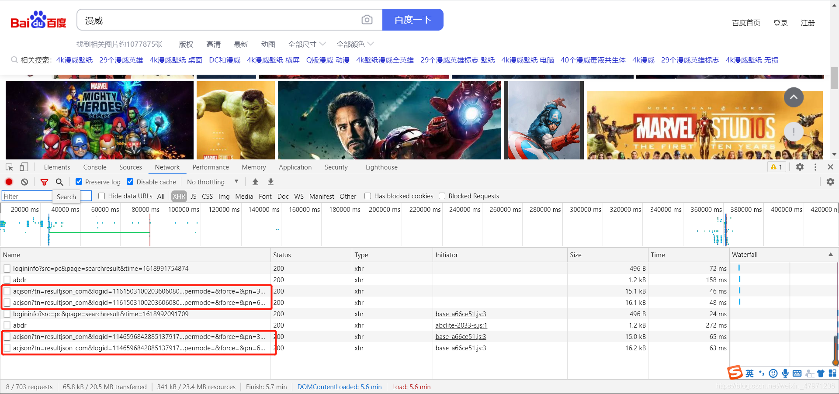Screen dimensions: 839x394
Task: Open the Hulk image thumbnail
Action: tap(236, 120)
